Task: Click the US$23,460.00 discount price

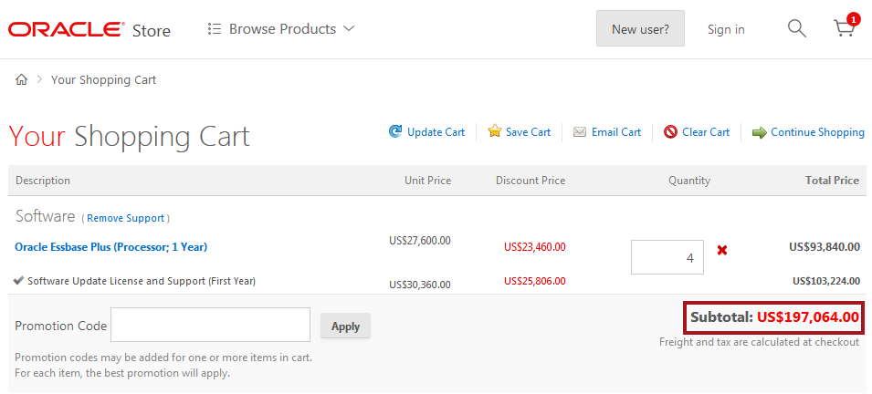Action: coord(535,247)
